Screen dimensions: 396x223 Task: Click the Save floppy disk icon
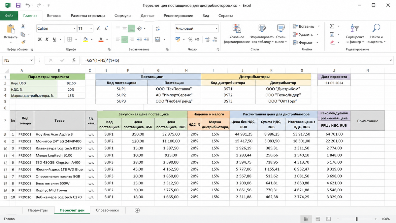(18, 5)
